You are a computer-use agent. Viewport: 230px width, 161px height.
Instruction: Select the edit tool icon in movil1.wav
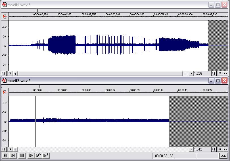5,16
